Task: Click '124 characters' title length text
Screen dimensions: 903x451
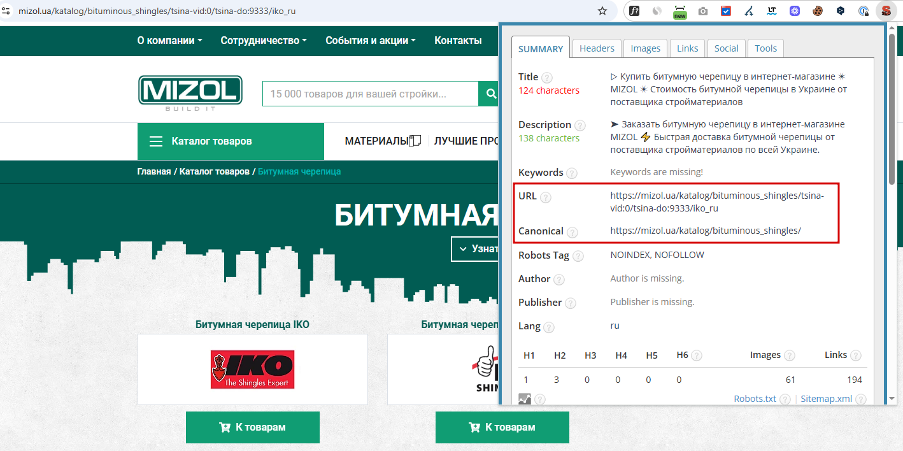Action: [x=549, y=90]
